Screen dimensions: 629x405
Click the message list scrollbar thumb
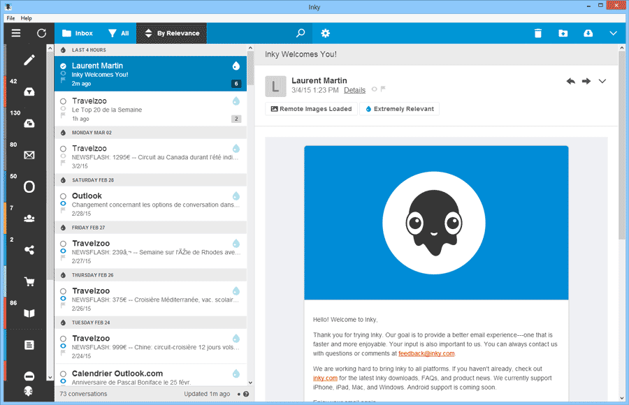point(251,68)
